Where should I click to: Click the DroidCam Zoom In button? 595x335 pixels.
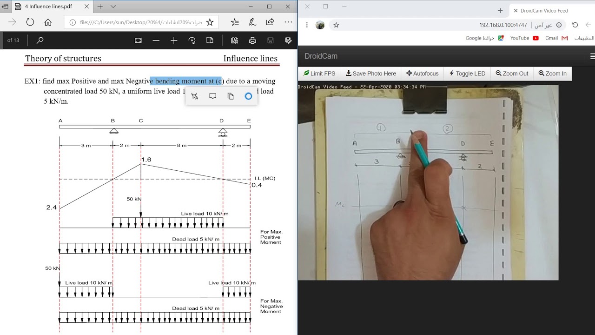552,74
